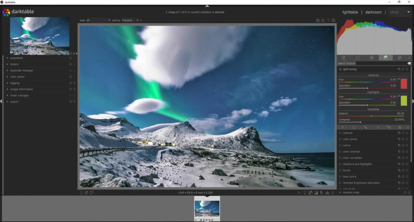The image size is (414, 222).
Task: Open preferences gear icon
Action: click(333, 20)
